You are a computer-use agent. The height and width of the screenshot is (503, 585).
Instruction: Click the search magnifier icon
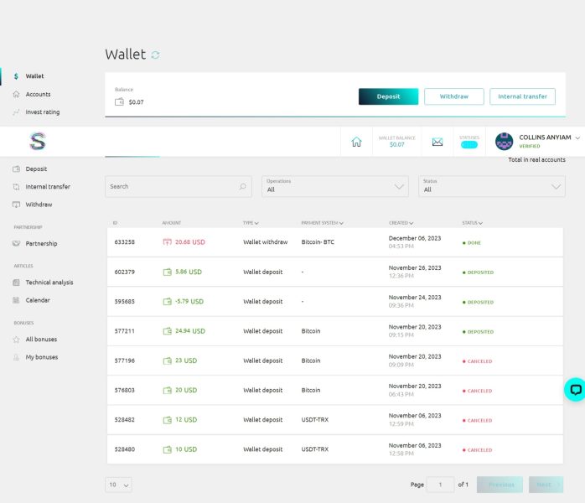[242, 186]
